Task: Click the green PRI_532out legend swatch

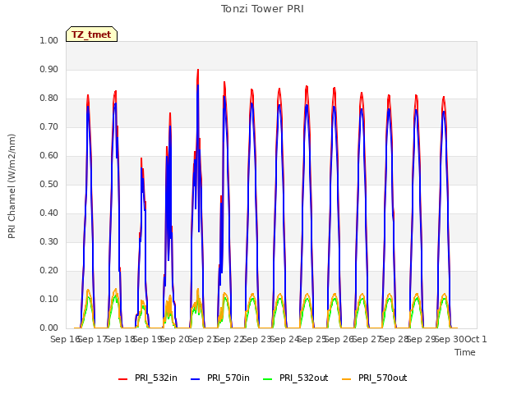Action: point(268,379)
